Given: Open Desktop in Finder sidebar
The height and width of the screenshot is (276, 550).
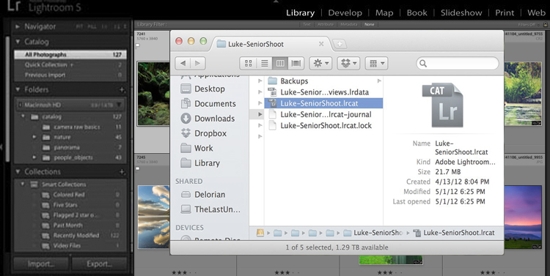Looking at the screenshot, I should click(x=210, y=89).
